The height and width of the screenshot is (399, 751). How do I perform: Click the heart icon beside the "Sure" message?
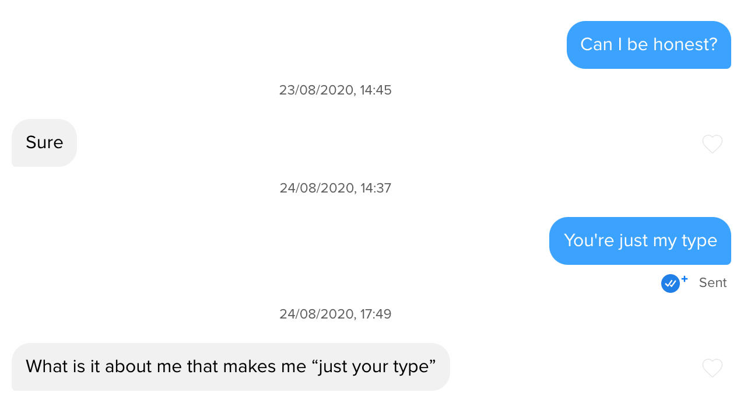click(x=712, y=144)
